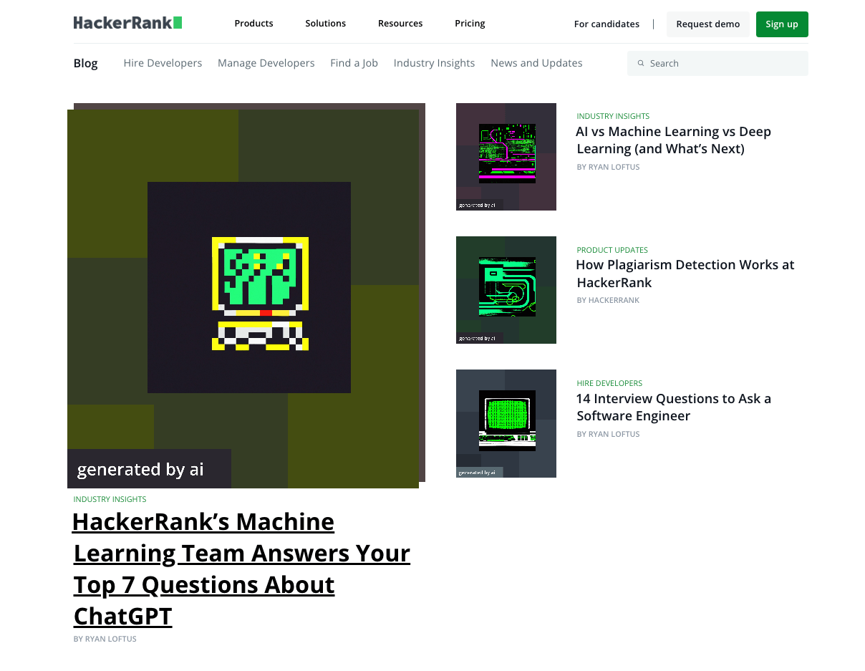Select the Industry Insights blog category
Image resolution: width=865 pixels, height=671 pixels.
click(x=434, y=63)
